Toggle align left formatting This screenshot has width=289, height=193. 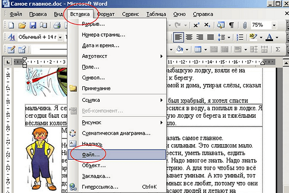click(178, 37)
